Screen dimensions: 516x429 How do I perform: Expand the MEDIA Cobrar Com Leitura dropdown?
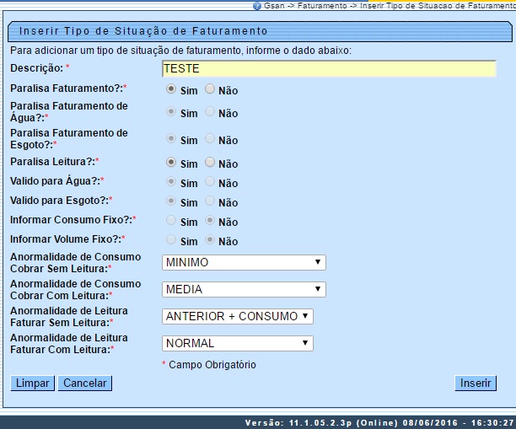(x=244, y=289)
